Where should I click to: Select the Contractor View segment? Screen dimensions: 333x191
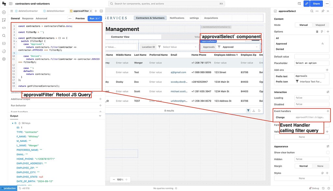coord(120,37)
